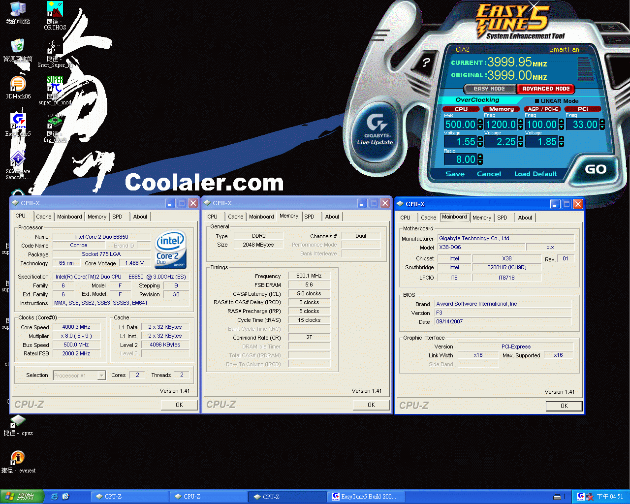Open the Recycle Bin desktop icon
Viewport: 630px width, 504px height.
coord(18,50)
